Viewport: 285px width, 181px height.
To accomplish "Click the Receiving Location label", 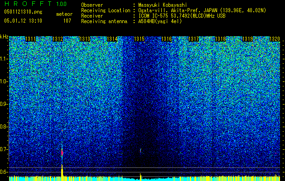I will pos(106,10).
